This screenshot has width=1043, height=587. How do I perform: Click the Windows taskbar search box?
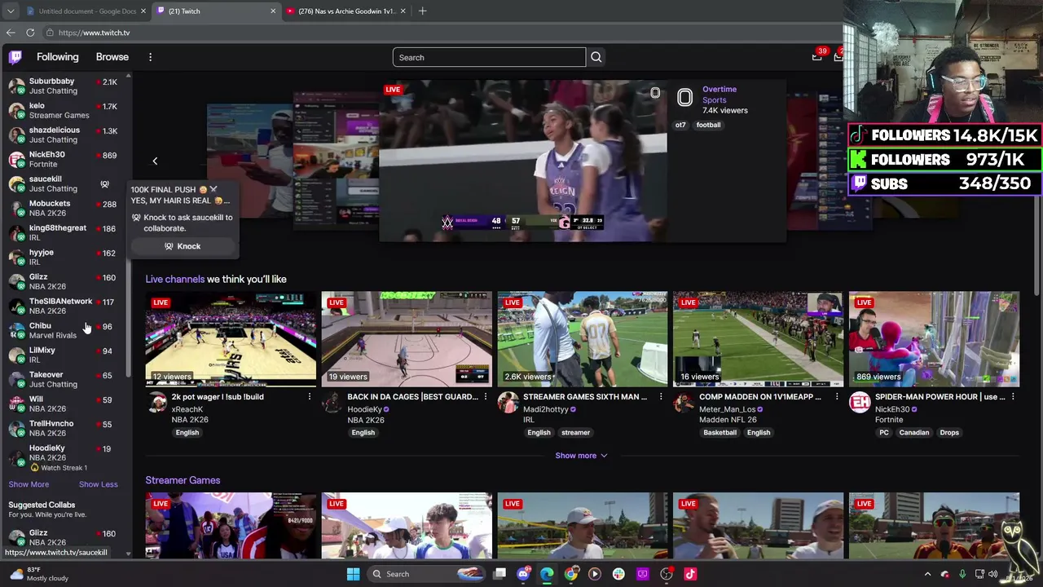pyautogui.click(x=425, y=574)
